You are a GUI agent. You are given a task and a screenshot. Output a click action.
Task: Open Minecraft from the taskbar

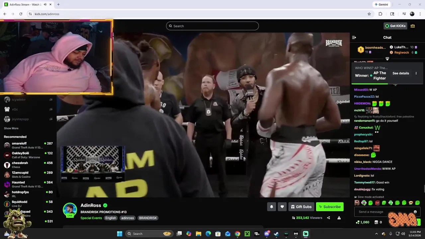coord(247,234)
